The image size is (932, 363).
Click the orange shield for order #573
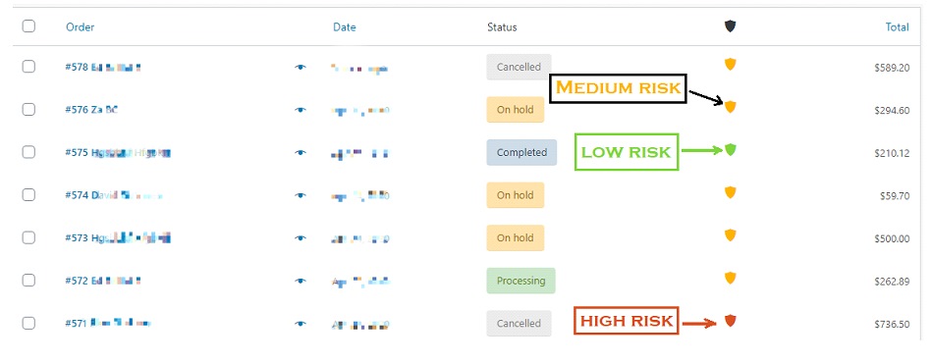tap(731, 235)
